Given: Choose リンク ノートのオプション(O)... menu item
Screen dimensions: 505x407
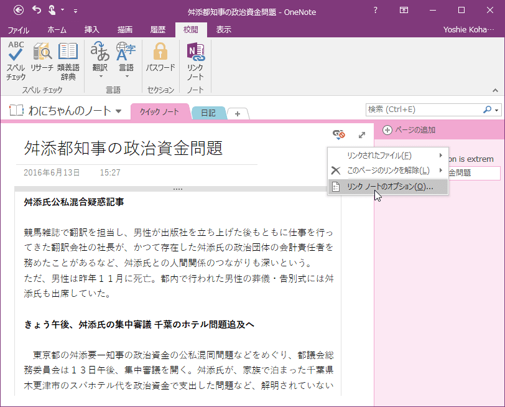Looking at the screenshot, I should tap(388, 187).
